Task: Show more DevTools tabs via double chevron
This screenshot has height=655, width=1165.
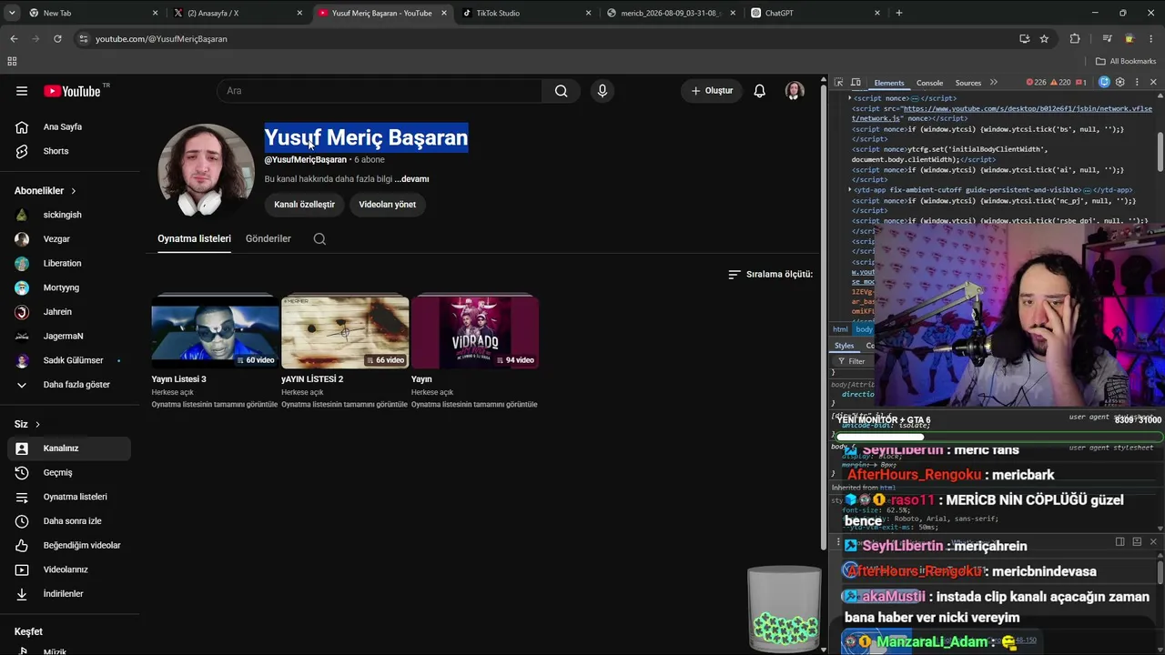Action: (994, 83)
